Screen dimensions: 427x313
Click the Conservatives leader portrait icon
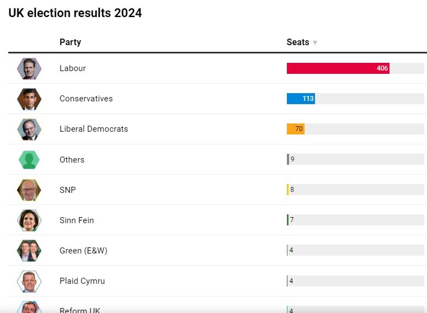(x=29, y=99)
